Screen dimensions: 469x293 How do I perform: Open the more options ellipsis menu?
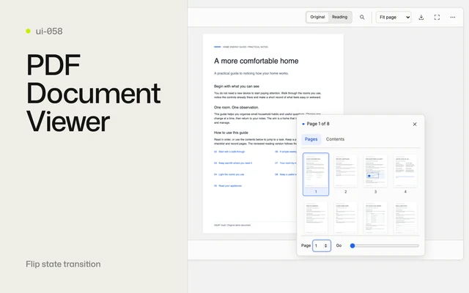pos(453,18)
